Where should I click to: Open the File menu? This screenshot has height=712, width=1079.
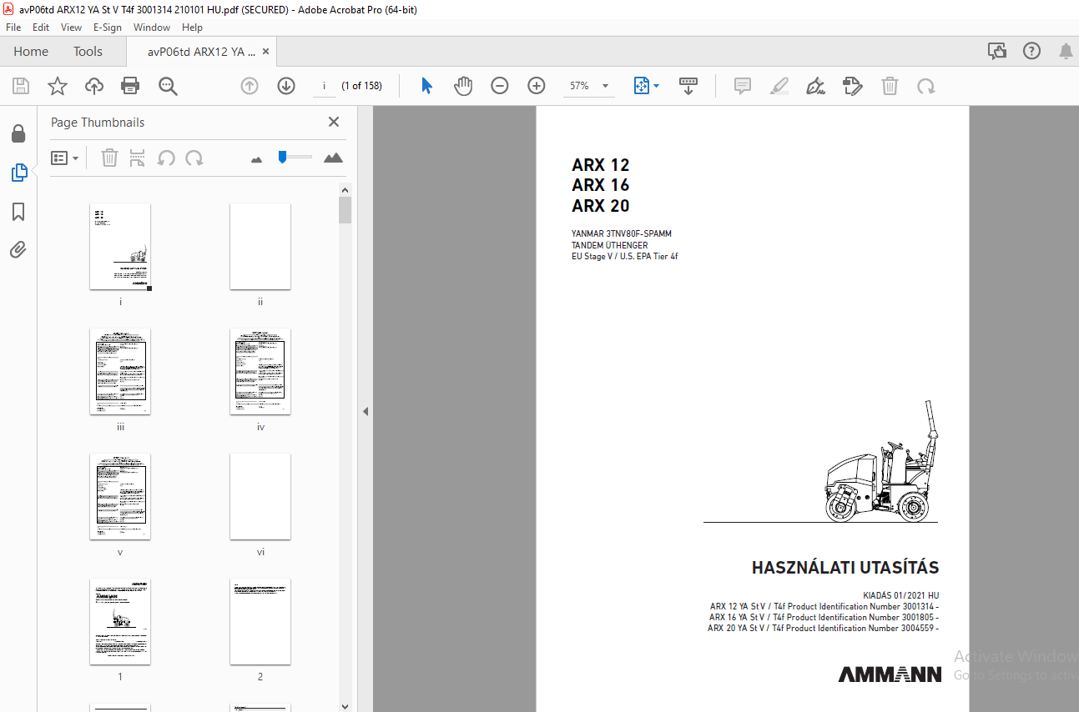tap(13, 28)
